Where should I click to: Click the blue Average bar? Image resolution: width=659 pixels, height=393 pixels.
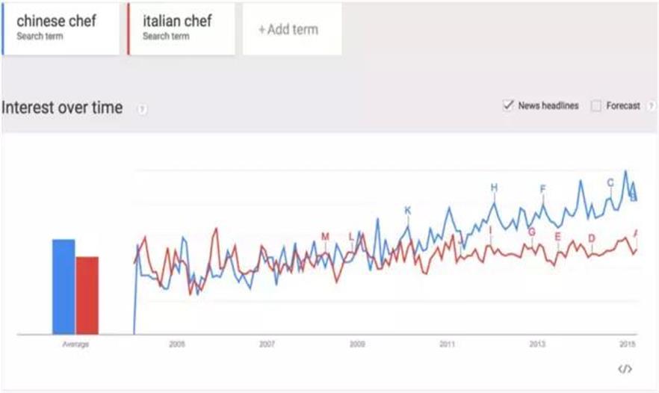64,286
